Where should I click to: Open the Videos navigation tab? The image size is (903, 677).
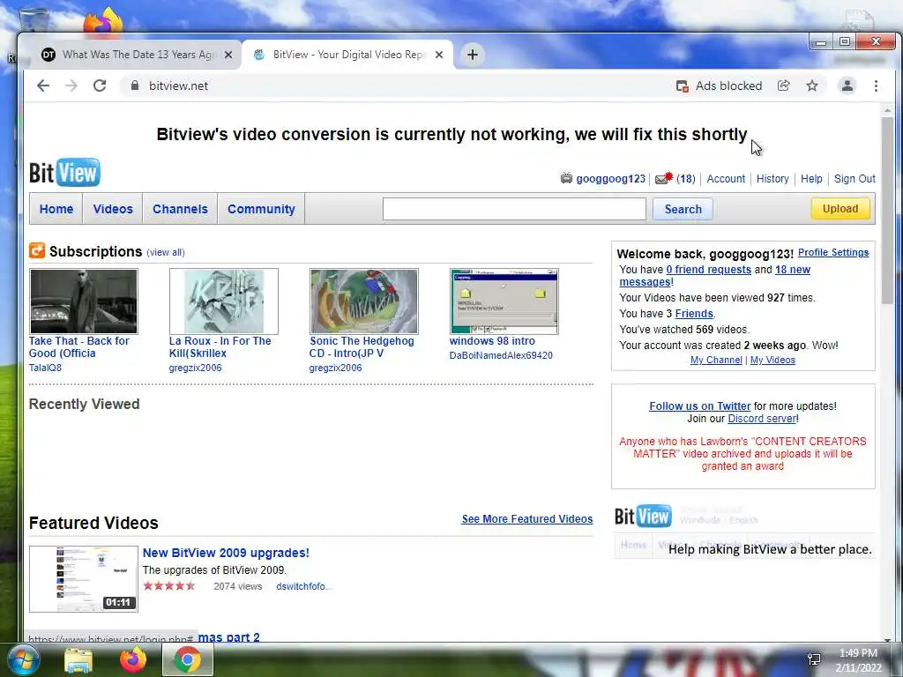tap(113, 209)
